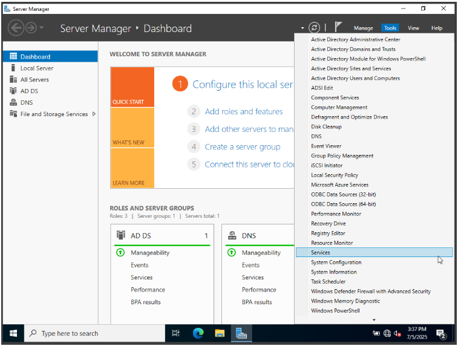The height and width of the screenshot is (346, 458).
Task: Open DNS tile Performance
Action: tap(259, 290)
